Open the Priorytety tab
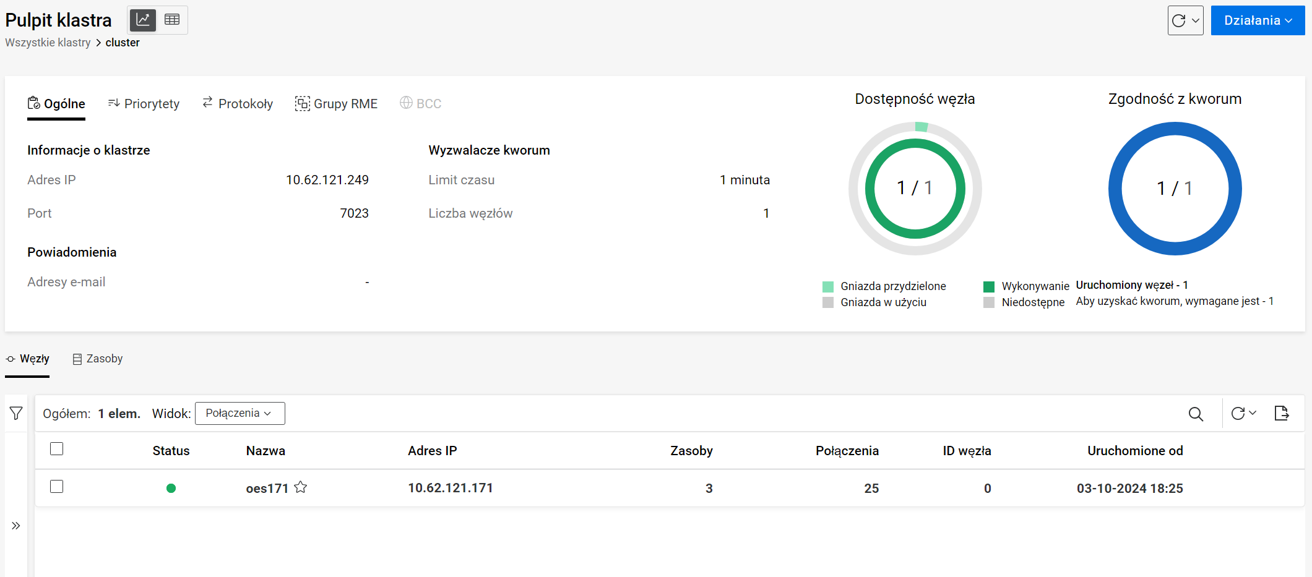Viewport: 1312px width, 577px height. coord(144,103)
